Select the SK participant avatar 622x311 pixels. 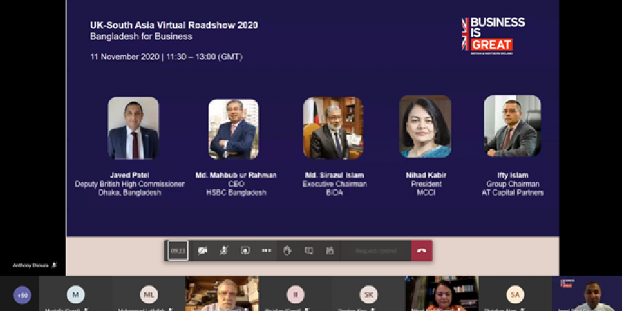click(x=368, y=294)
